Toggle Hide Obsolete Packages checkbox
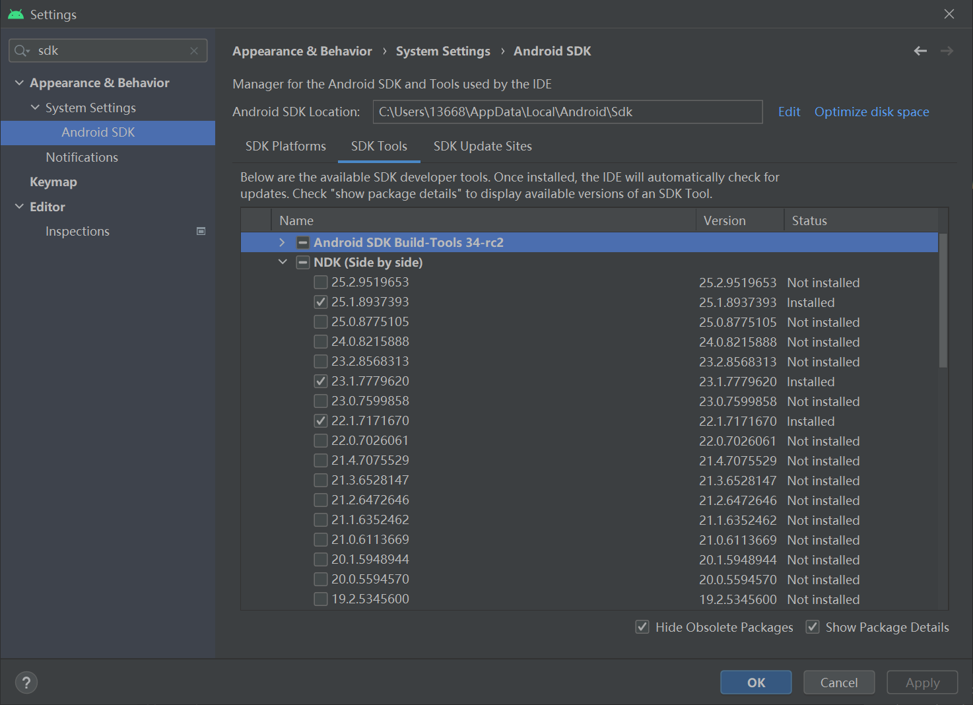Viewport: 973px width, 705px height. (x=642, y=627)
